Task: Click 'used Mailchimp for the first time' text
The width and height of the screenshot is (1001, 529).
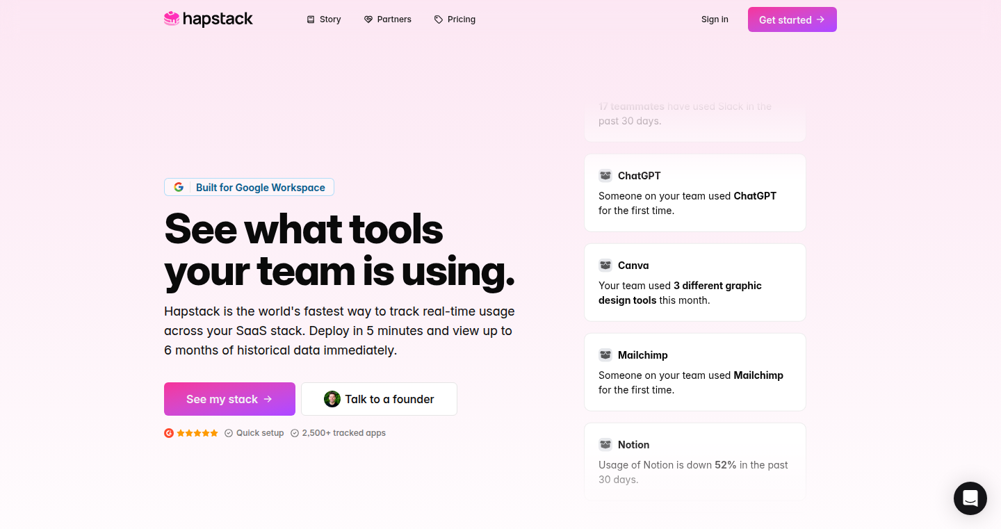Action: coord(691,383)
